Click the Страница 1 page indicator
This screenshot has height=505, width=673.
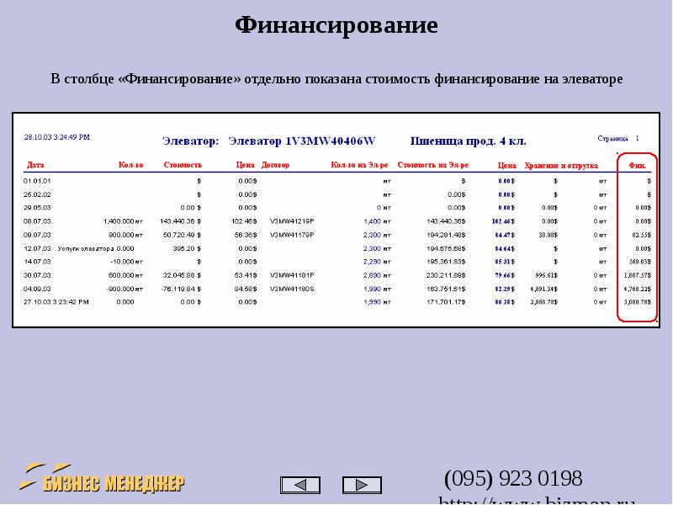click(618, 138)
